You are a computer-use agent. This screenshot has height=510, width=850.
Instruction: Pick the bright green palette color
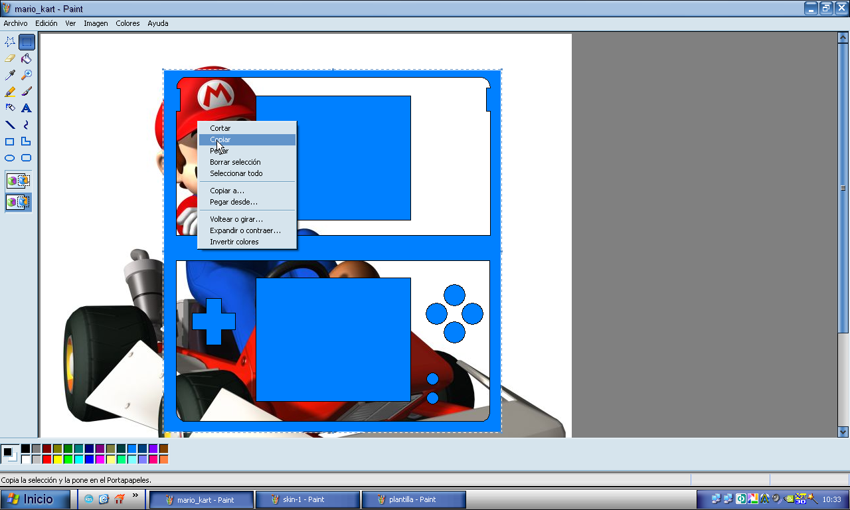tap(68, 460)
